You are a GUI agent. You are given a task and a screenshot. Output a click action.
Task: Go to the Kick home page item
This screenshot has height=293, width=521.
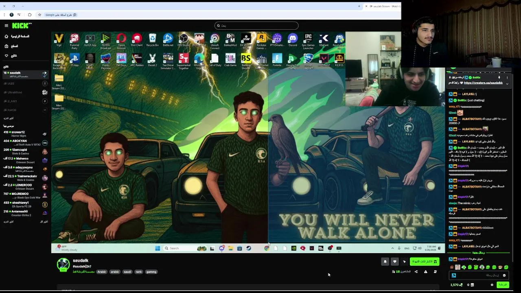(17, 36)
